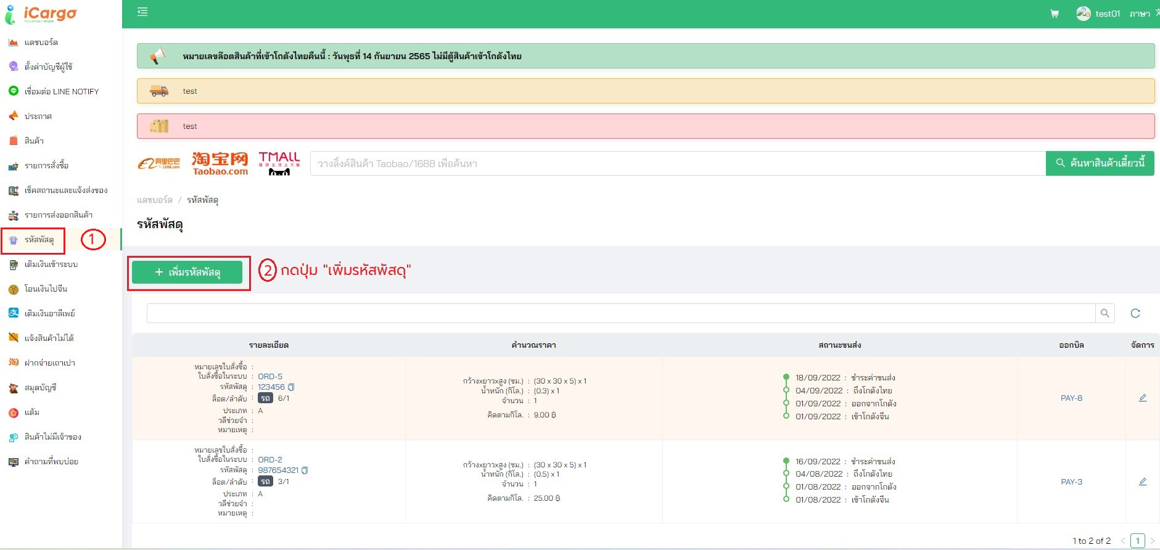Copy tracking code 123456
The width and height of the screenshot is (1160, 550).
coord(291,387)
